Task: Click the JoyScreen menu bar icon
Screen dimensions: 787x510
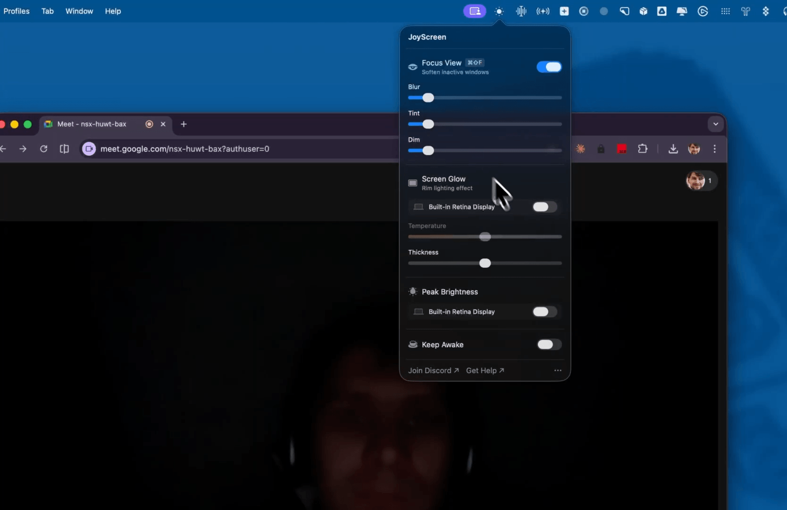Action: point(475,11)
